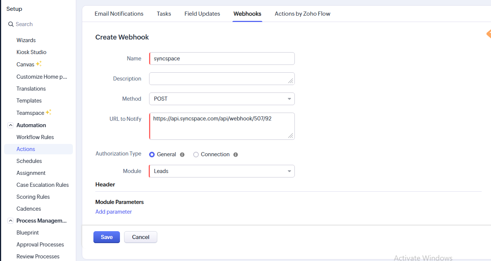The image size is (491, 261).
Task: Select the General authorization radio button
Action: (152, 154)
